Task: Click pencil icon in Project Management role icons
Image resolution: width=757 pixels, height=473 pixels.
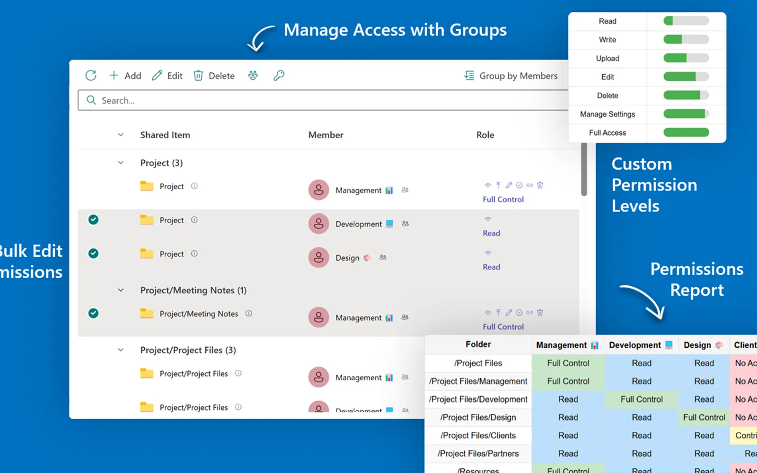Action: pyautogui.click(x=509, y=185)
